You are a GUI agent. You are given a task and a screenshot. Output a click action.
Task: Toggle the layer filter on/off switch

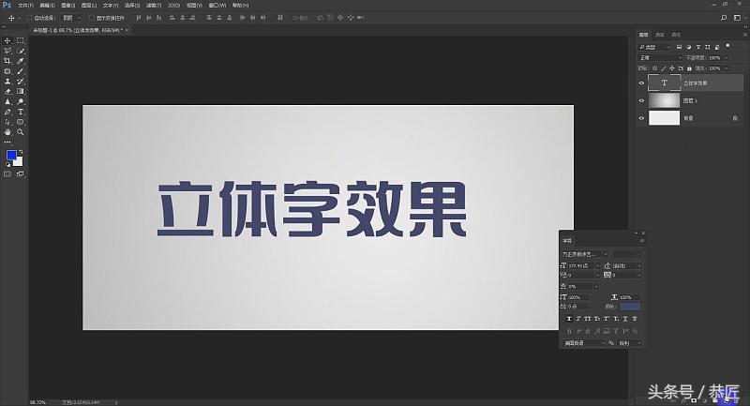pos(728,46)
